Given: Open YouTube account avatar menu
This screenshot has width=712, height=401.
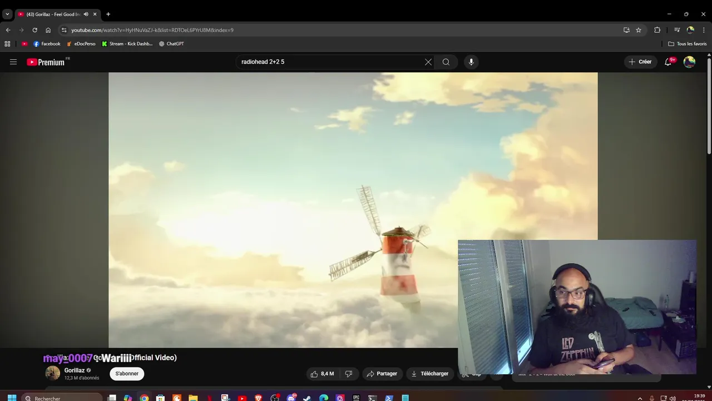Looking at the screenshot, I should coord(689,62).
